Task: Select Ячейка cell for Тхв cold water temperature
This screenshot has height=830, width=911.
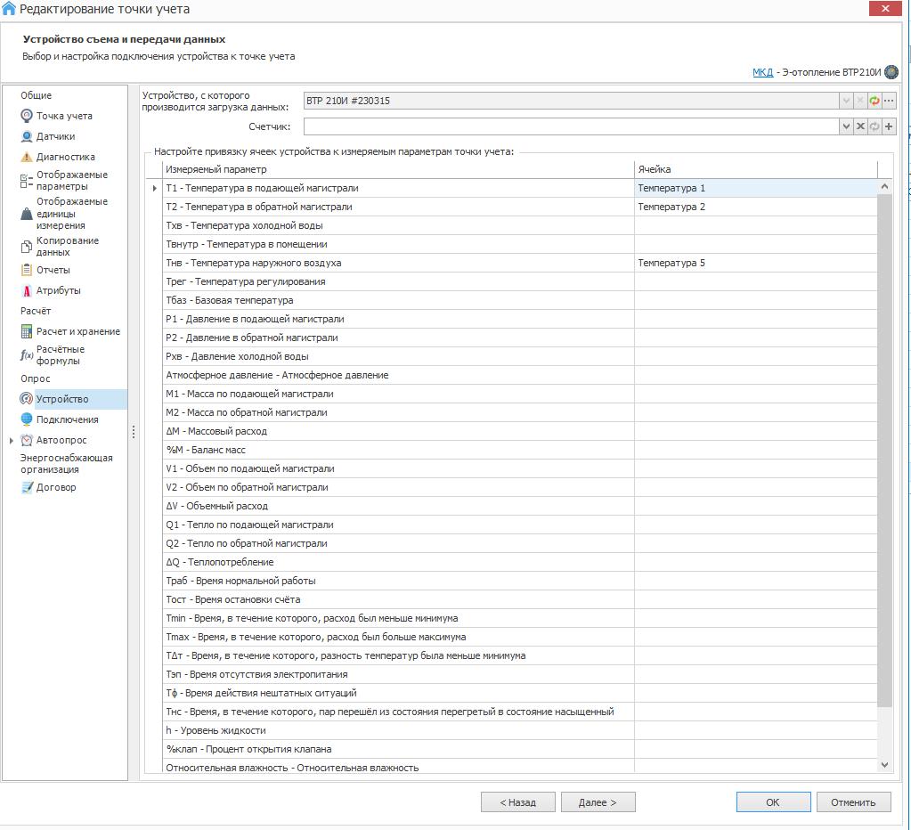Action: pos(755,225)
